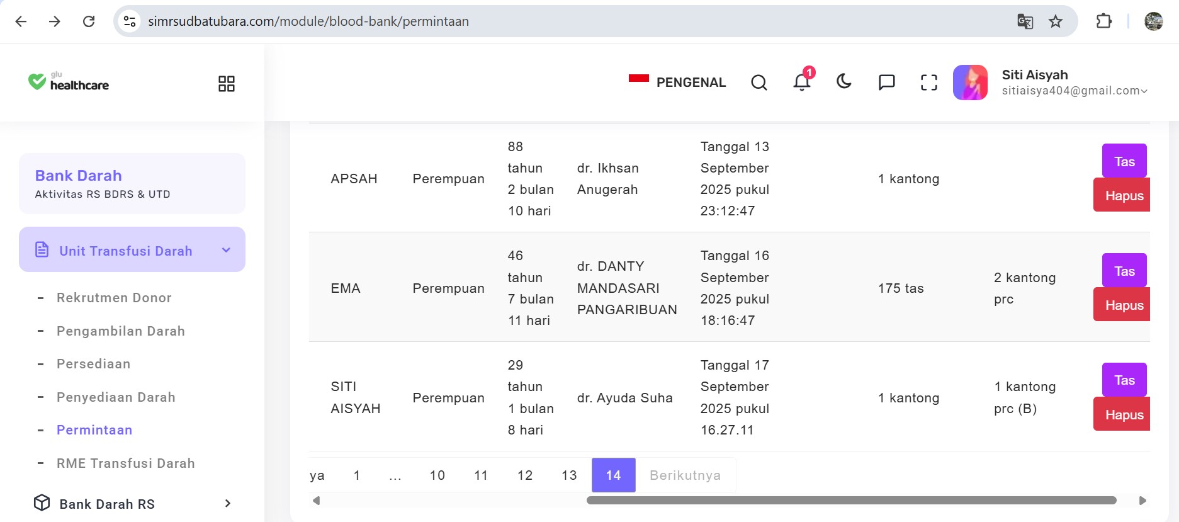This screenshot has height=522, width=1179.
Task: Switch to dark mode with moon icon
Action: tap(844, 81)
